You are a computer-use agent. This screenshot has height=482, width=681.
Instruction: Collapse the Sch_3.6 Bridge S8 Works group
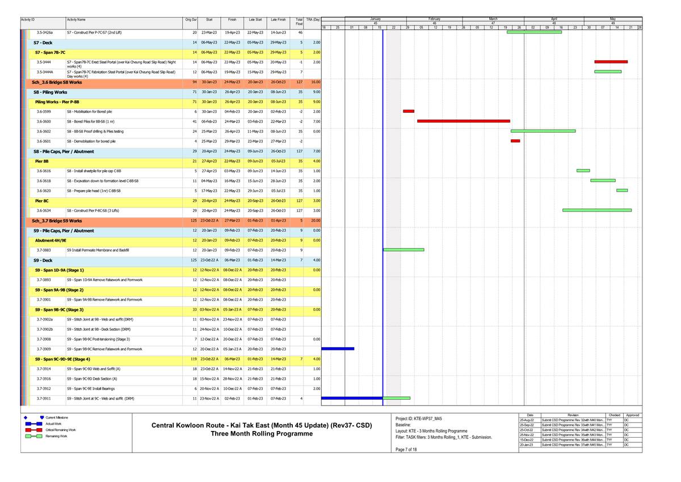(57, 82)
